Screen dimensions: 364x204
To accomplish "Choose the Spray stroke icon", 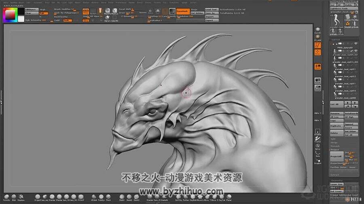I will pos(317,146).
